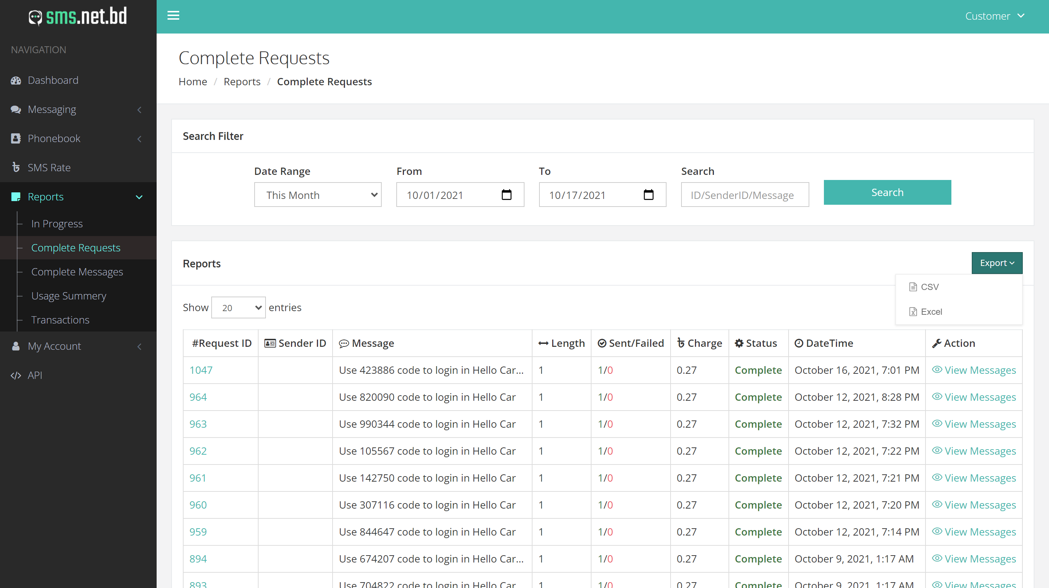
Task: Open Phonebook via its contact card icon
Action: pos(16,138)
